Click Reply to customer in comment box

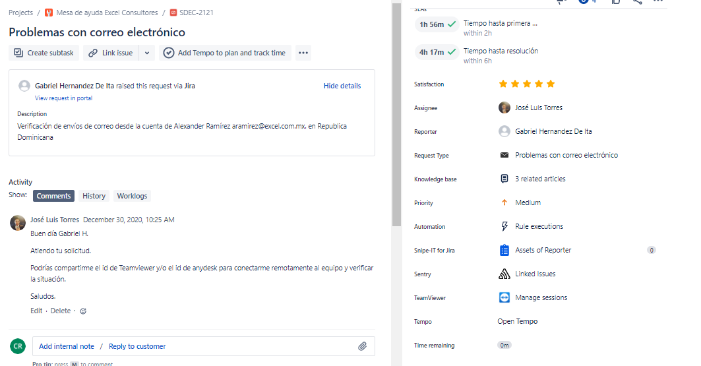click(x=137, y=346)
